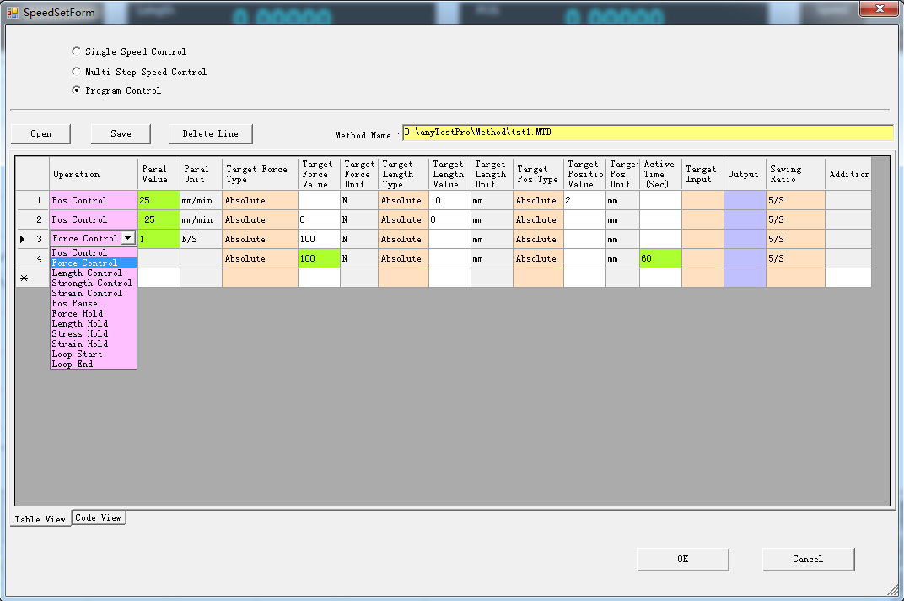
Task: Select Single Speed Control radio button
Action: pyautogui.click(x=77, y=51)
